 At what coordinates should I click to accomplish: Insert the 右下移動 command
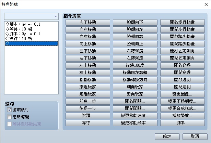click(88, 58)
